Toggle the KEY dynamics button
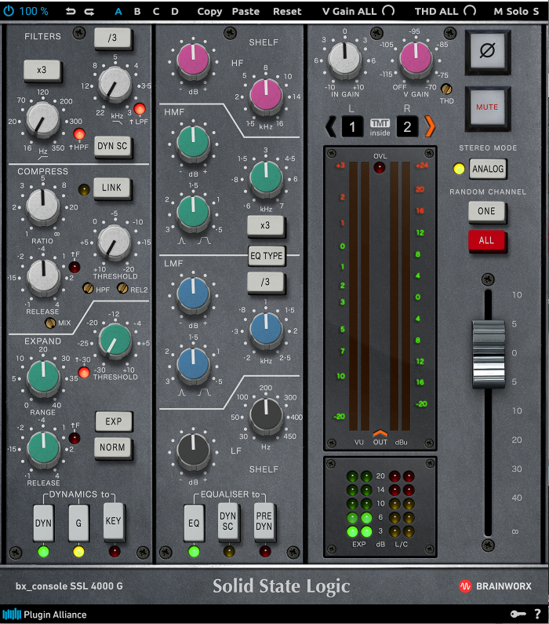Image resolution: width=549 pixels, height=624 pixels. 113,521
